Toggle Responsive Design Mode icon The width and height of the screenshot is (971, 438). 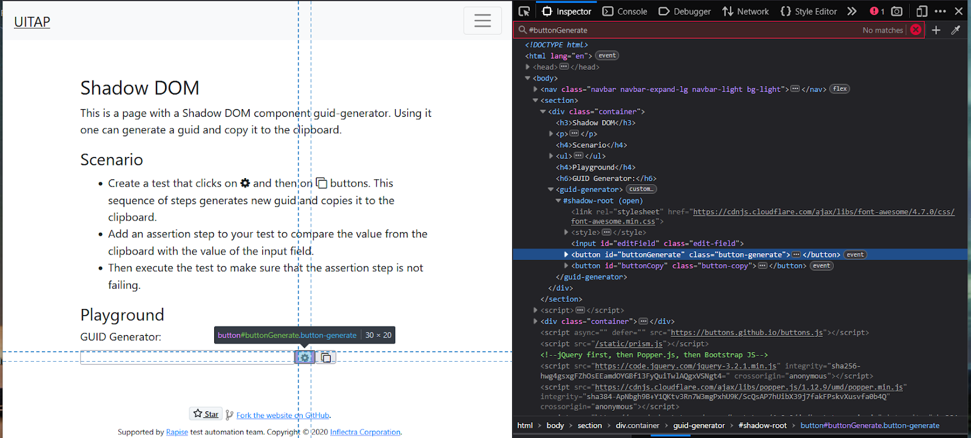click(922, 11)
